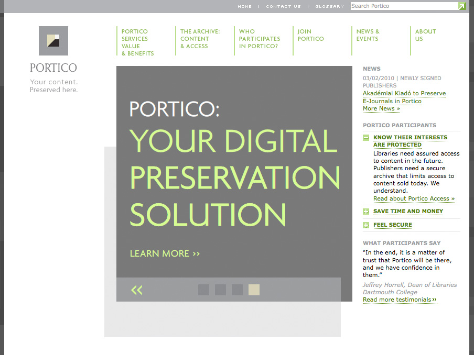Click the Jeffrey Horrell attribution text
The image size is (474, 355).
(x=410, y=289)
